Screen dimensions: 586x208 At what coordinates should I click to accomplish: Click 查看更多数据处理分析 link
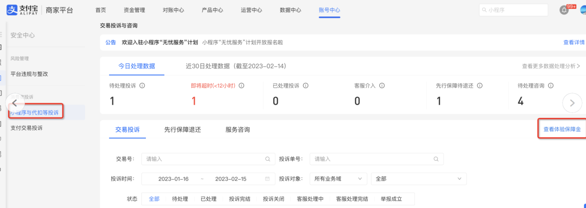click(551, 66)
